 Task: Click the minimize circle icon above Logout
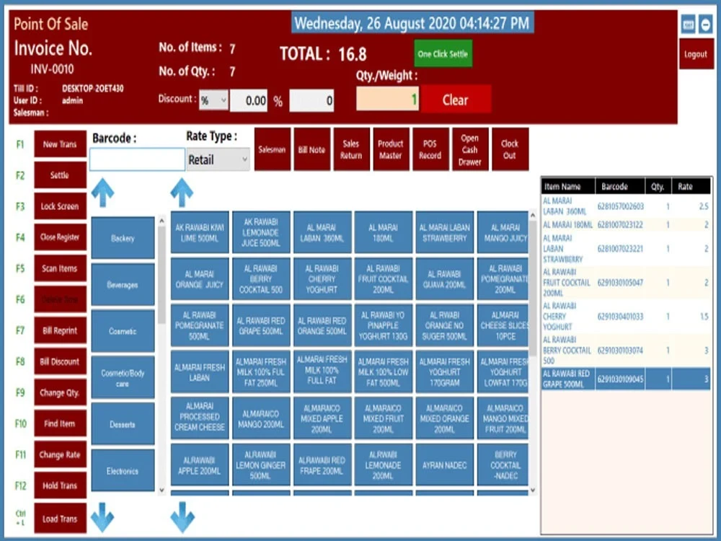[706, 25]
